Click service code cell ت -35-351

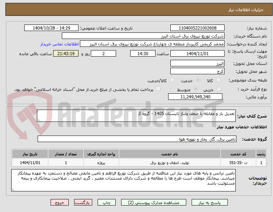238,163
